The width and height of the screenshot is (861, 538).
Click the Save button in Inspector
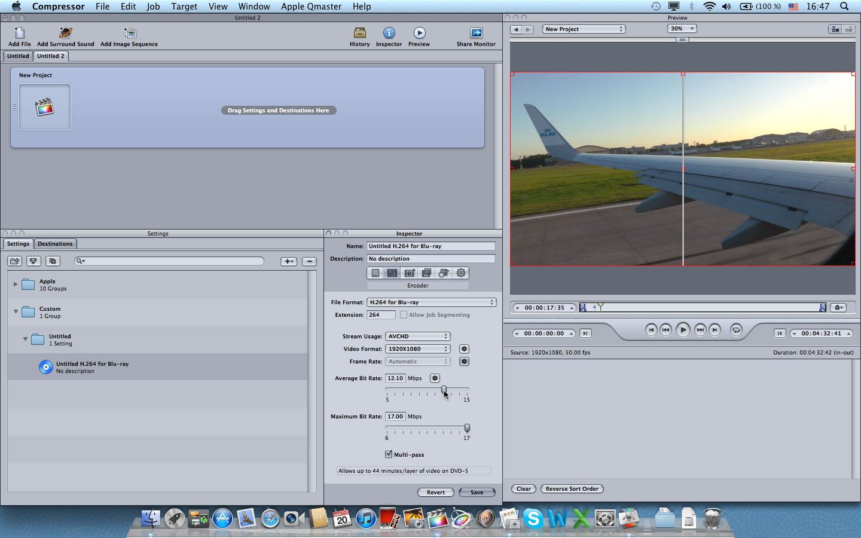(x=477, y=493)
